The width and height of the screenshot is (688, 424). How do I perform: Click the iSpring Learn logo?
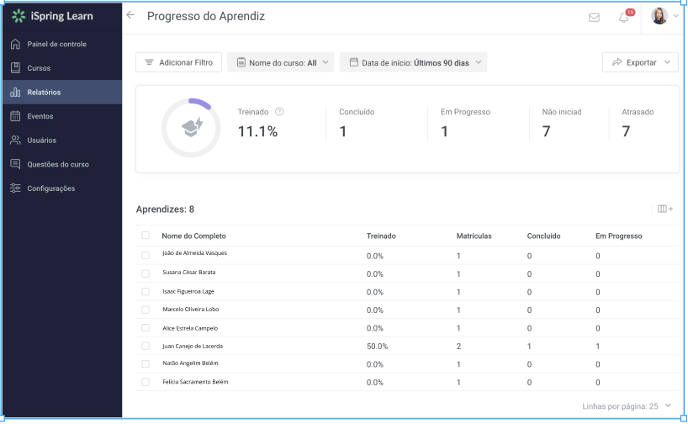52,16
